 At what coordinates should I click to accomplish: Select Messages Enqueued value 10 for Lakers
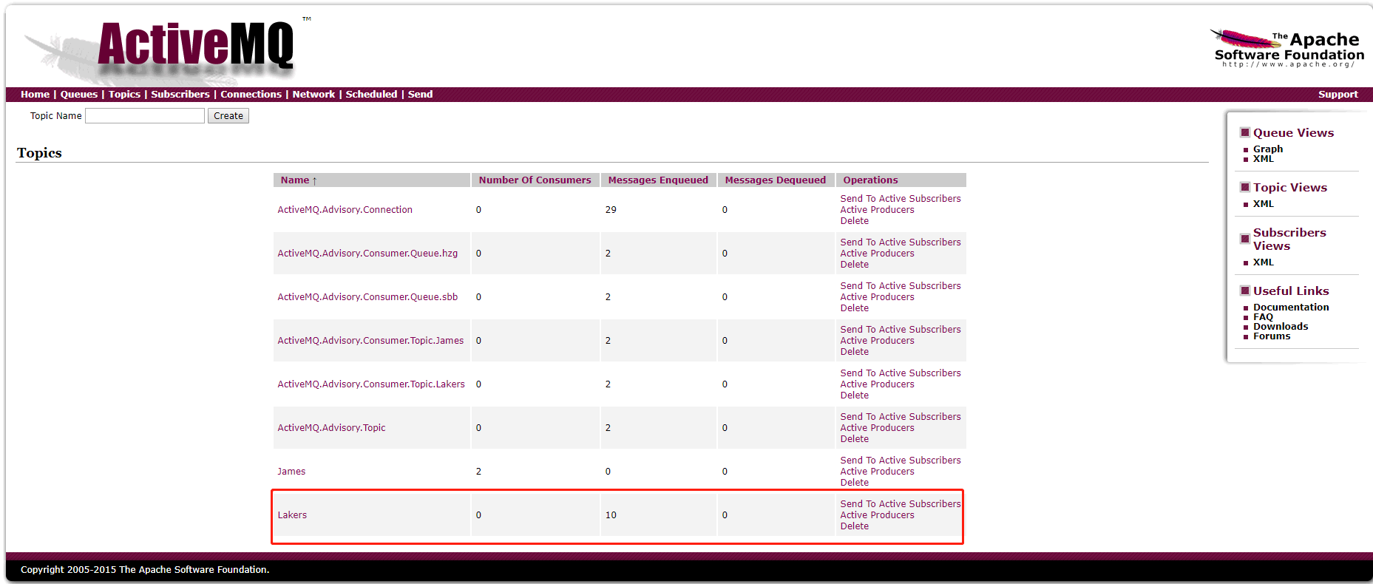[611, 515]
